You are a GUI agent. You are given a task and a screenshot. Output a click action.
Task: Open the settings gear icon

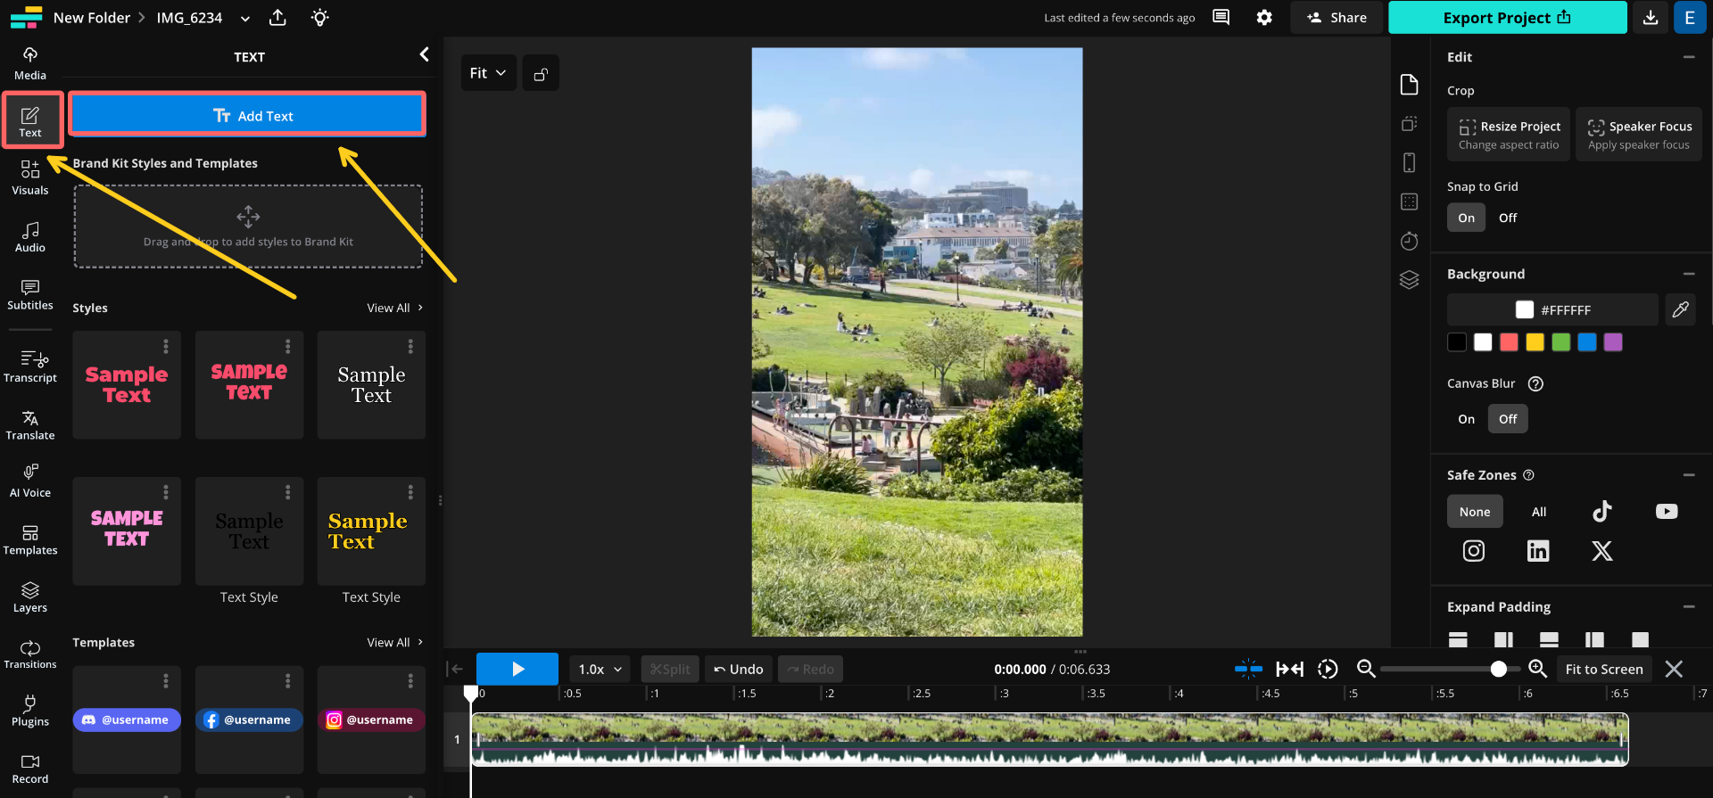click(x=1264, y=18)
